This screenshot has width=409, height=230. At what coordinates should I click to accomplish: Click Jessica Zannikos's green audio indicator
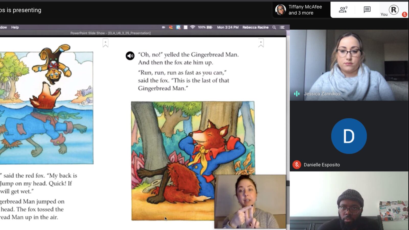(297, 94)
